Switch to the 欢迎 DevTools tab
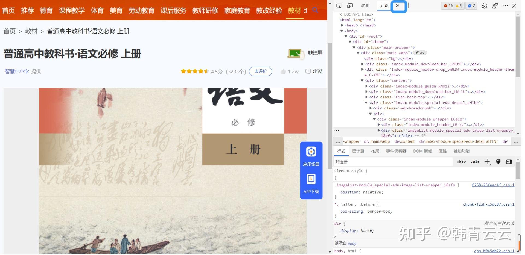 pyautogui.click(x=365, y=6)
